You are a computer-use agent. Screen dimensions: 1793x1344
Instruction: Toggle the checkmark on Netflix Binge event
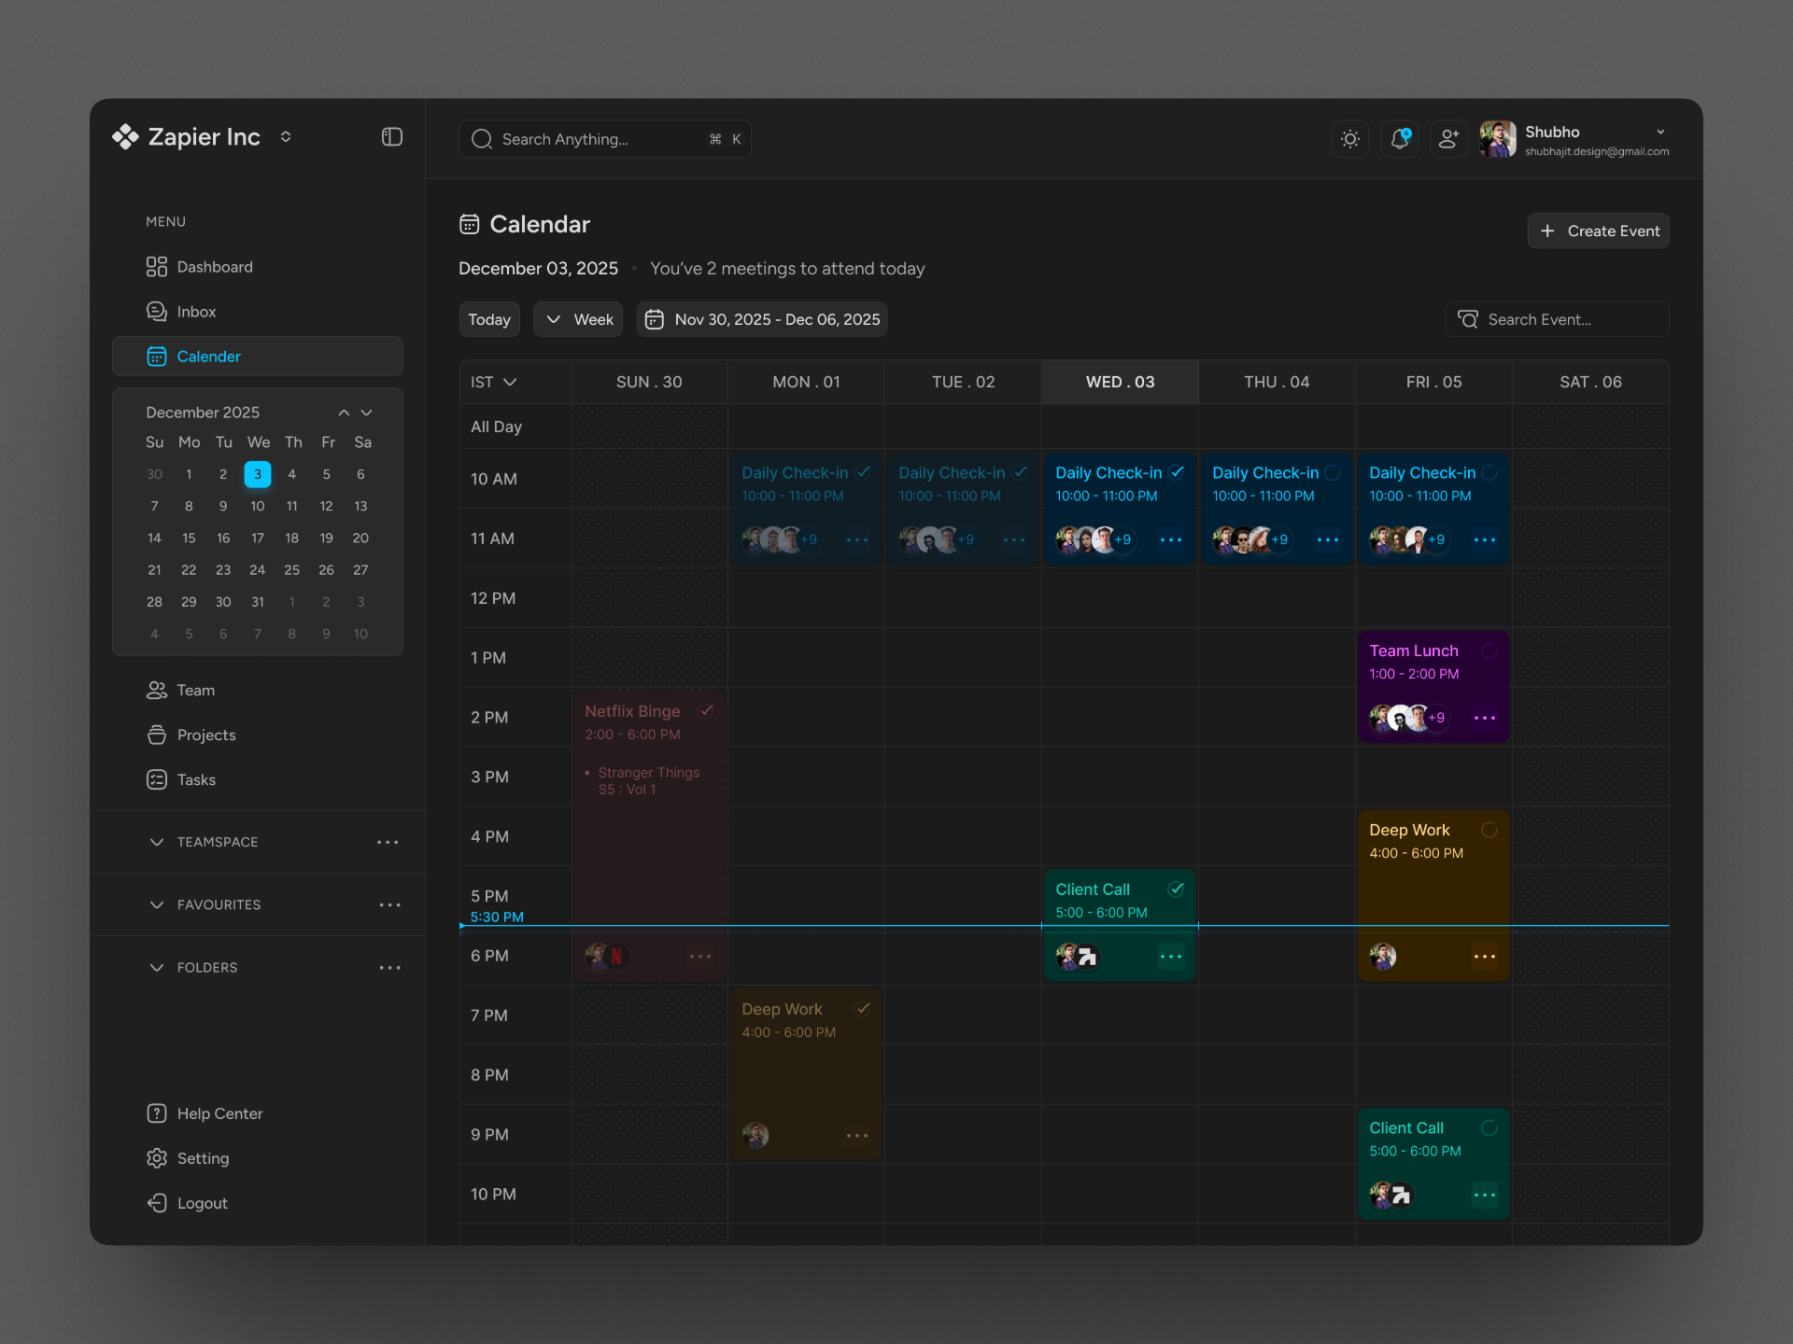707,710
